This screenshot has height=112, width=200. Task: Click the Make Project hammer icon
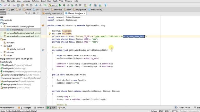tap(45, 5)
